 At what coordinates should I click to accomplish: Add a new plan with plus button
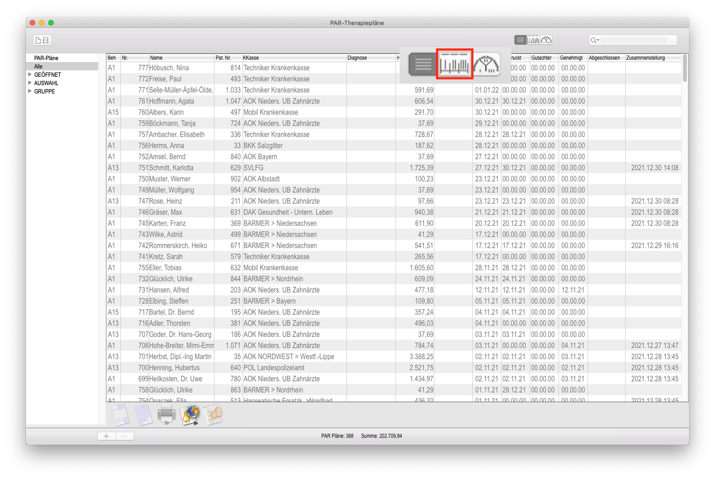(x=107, y=436)
